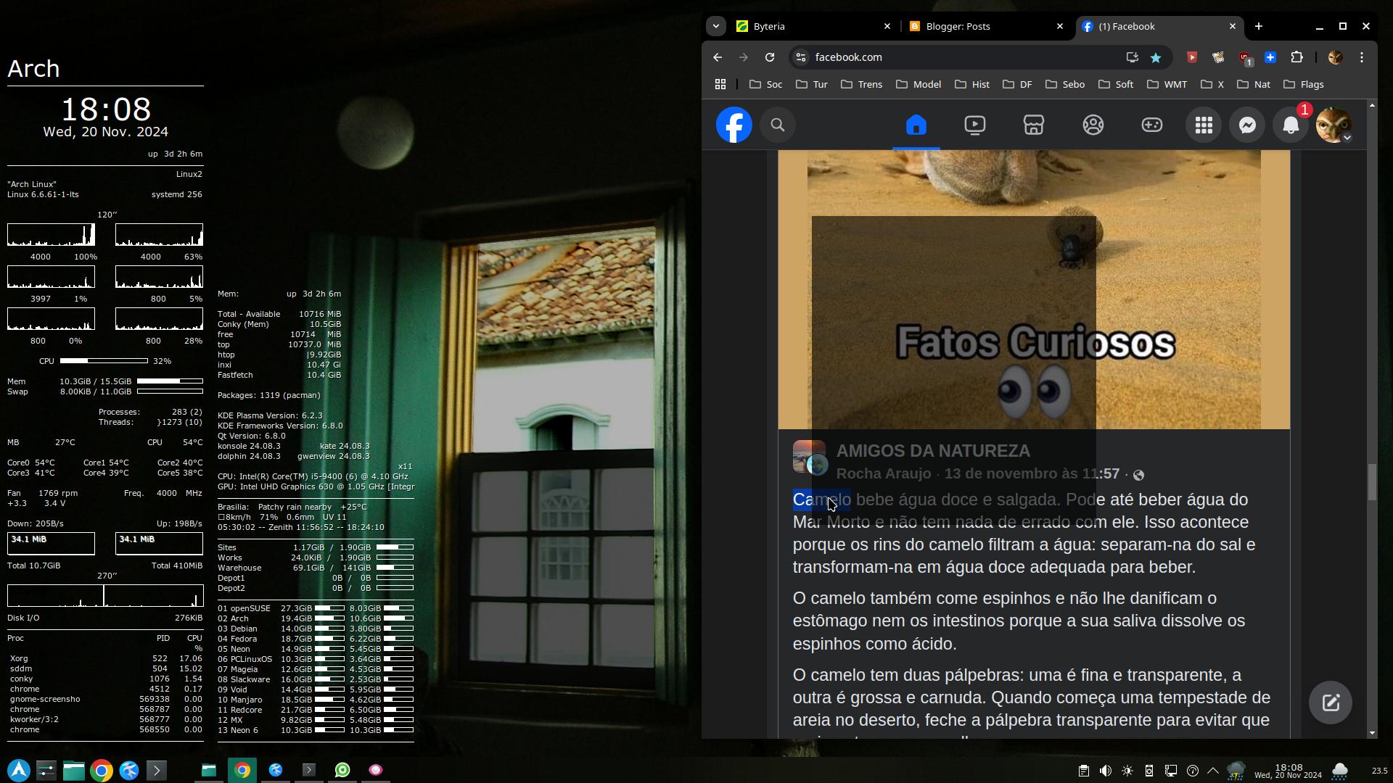The height and width of the screenshot is (783, 1393).
Task: Reload the Facebook page
Action: [770, 57]
